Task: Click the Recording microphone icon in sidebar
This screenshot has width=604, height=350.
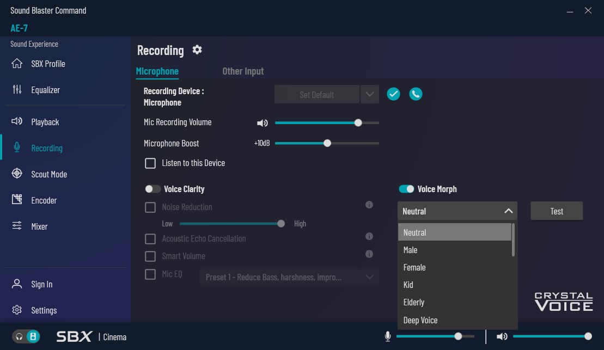Action: tap(17, 148)
